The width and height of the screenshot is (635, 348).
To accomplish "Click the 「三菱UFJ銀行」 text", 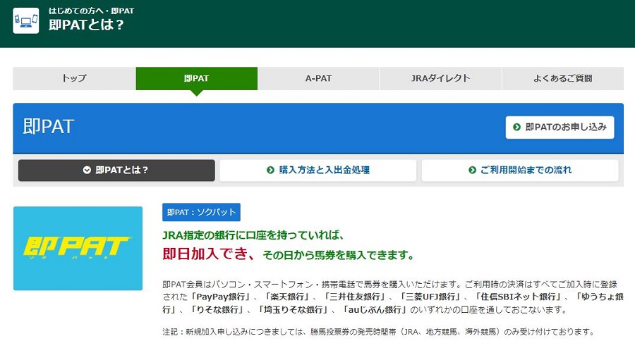I will (x=431, y=297).
